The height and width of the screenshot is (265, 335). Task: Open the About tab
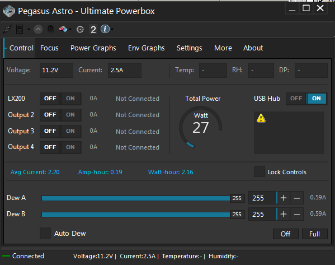click(x=253, y=48)
